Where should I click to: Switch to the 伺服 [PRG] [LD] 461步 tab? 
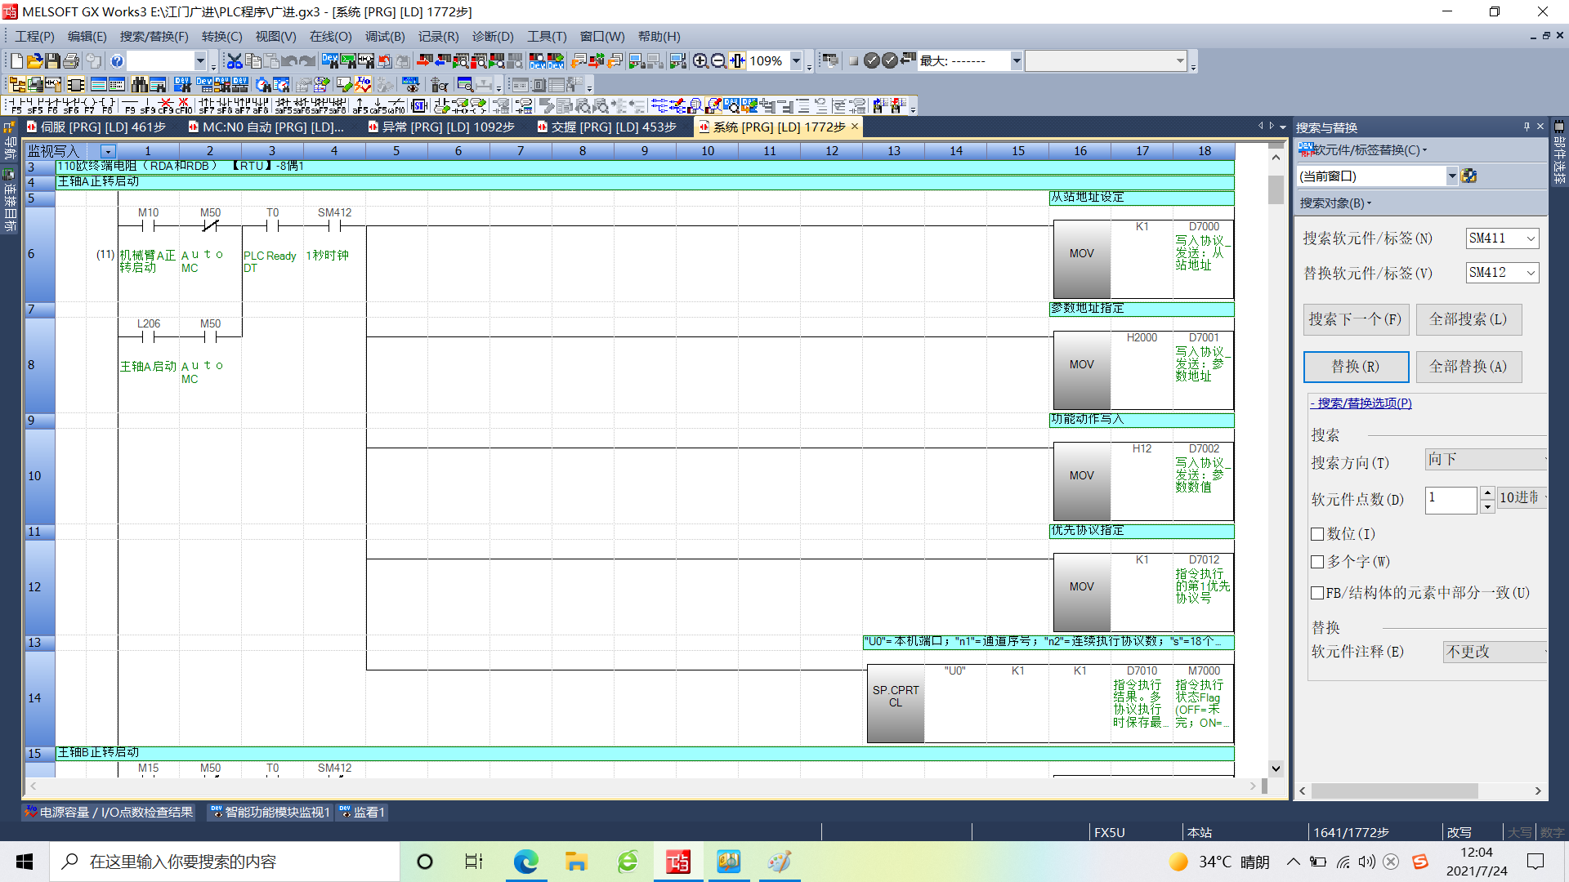click(x=101, y=127)
